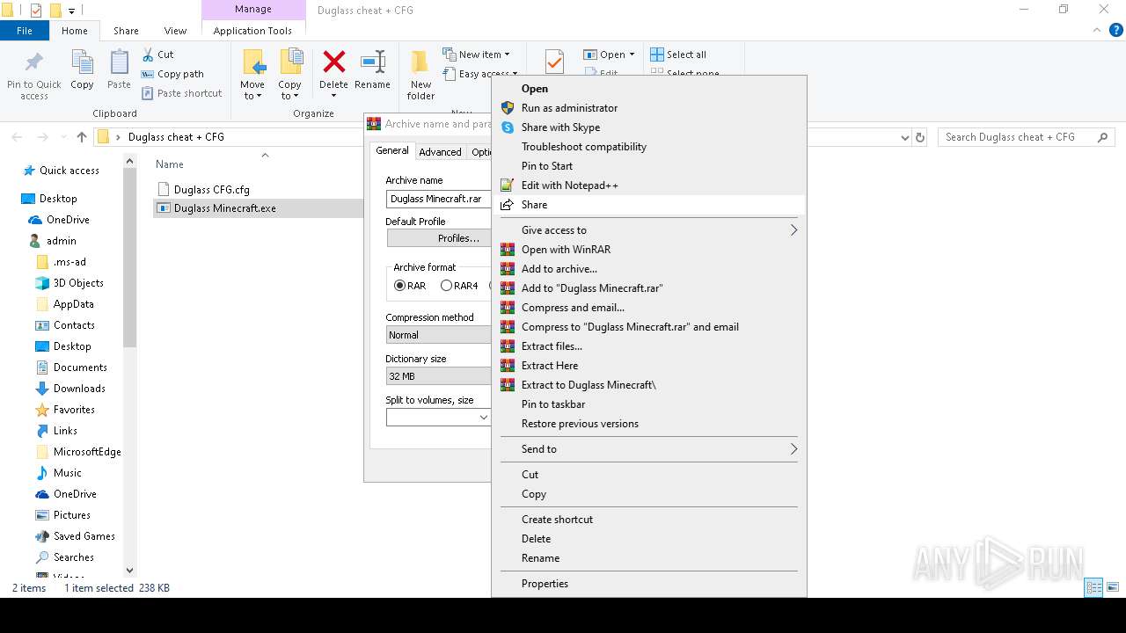Choose Open with WinRAR

648,250
